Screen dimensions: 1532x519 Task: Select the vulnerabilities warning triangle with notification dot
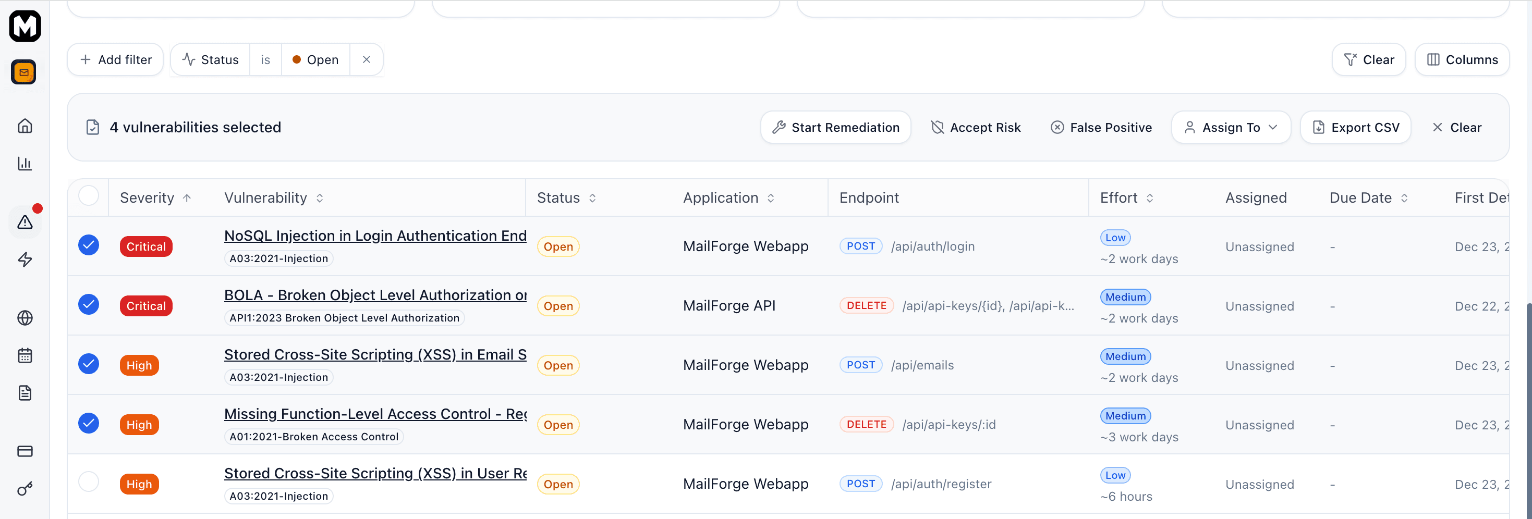point(25,221)
